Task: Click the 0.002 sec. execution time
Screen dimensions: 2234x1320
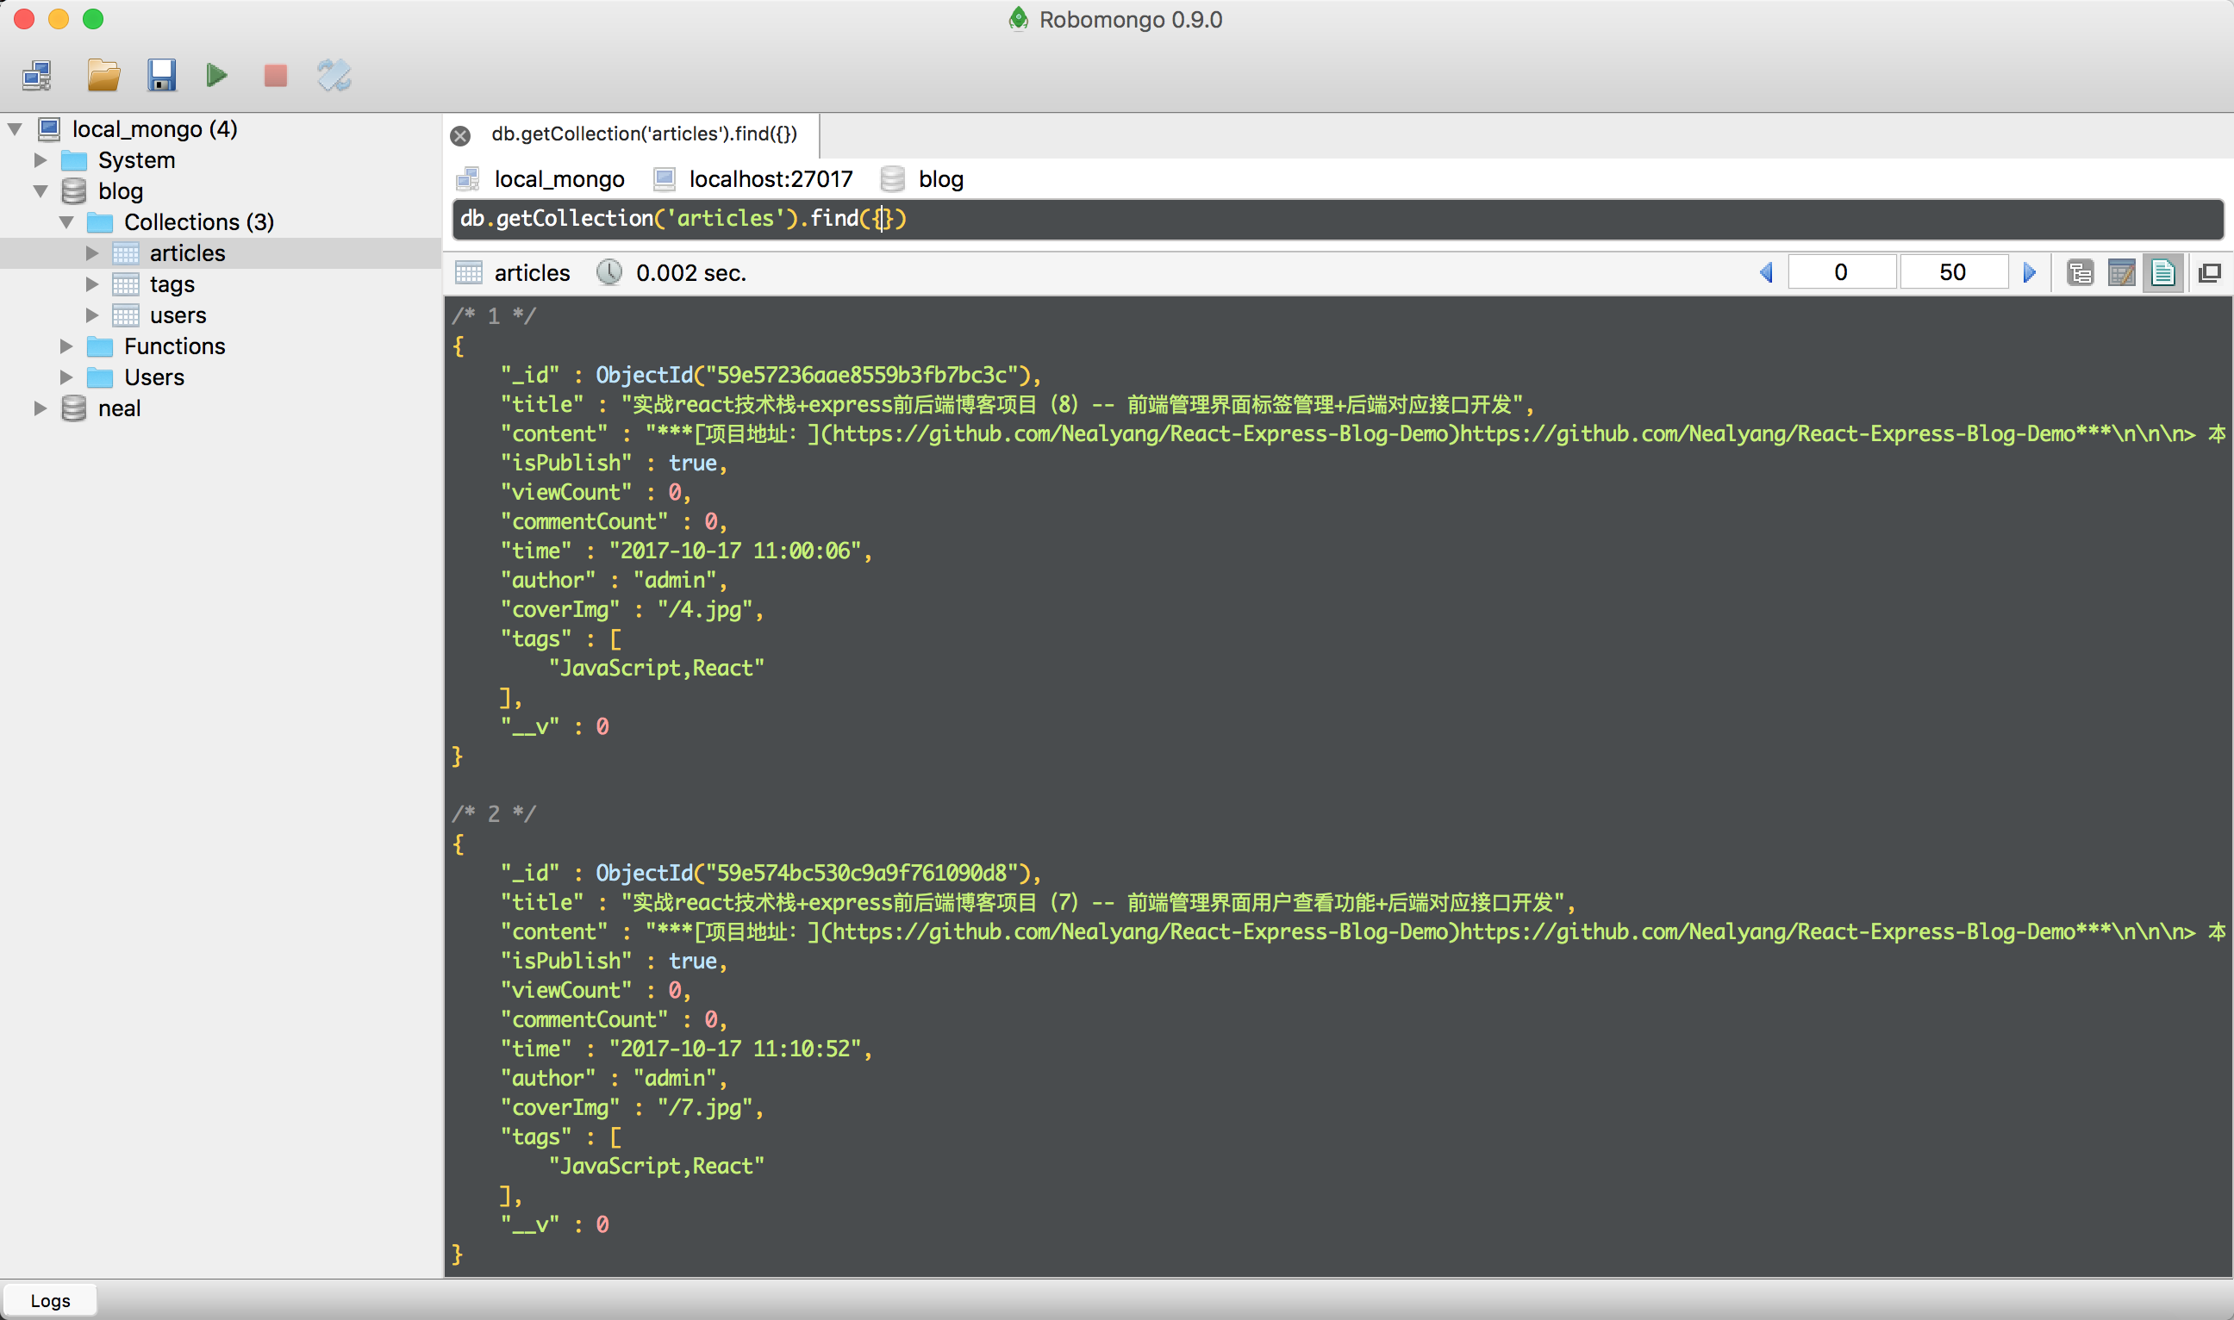Action: pos(691,273)
